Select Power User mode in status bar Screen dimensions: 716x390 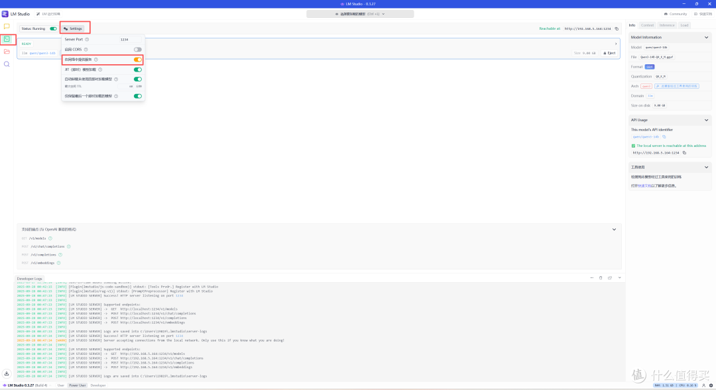(77, 385)
